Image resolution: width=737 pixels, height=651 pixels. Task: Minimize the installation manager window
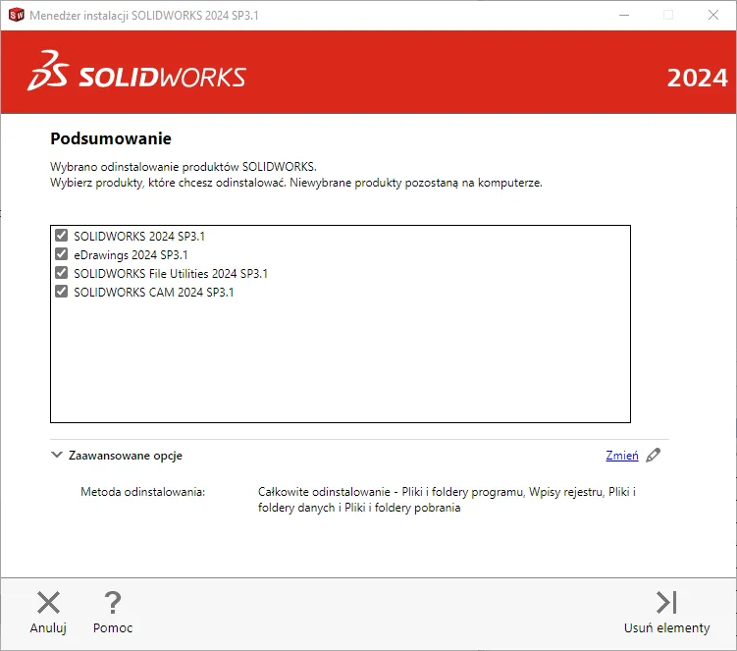pos(624,15)
